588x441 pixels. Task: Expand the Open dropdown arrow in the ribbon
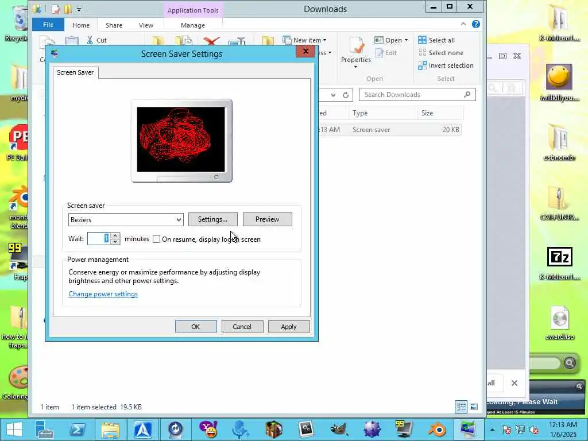(406, 40)
